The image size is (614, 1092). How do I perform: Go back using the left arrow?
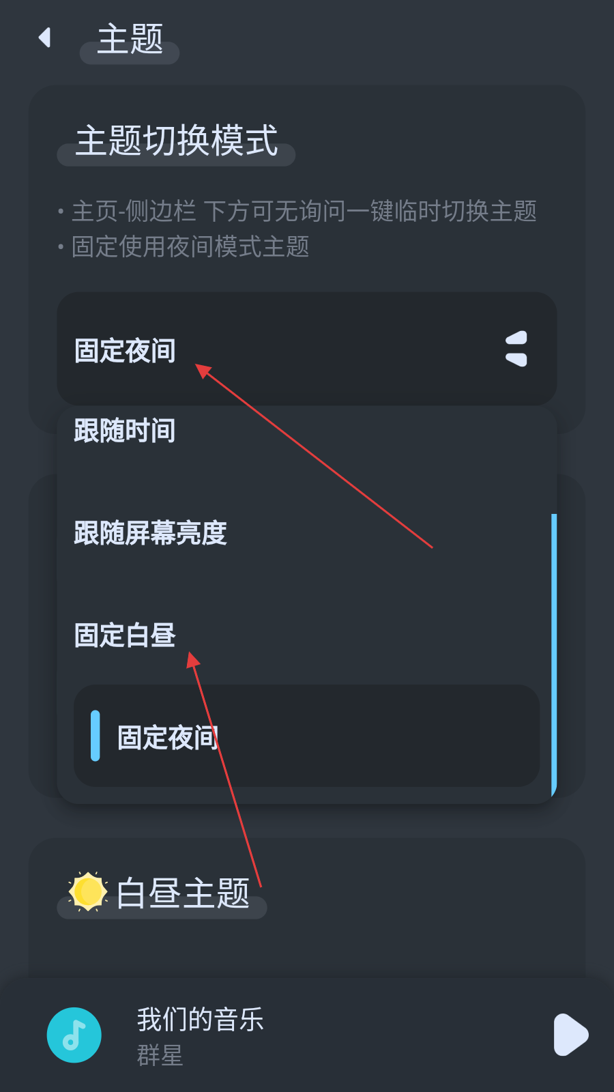pyautogui.click(x=45, y=38)
